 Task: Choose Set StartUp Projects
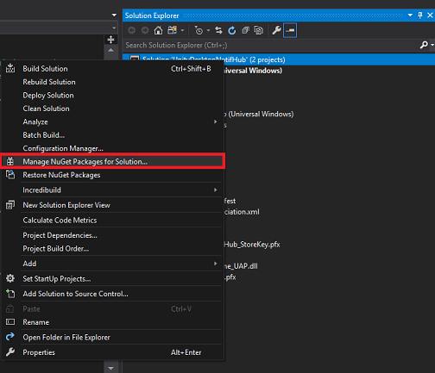pos(112,279)
